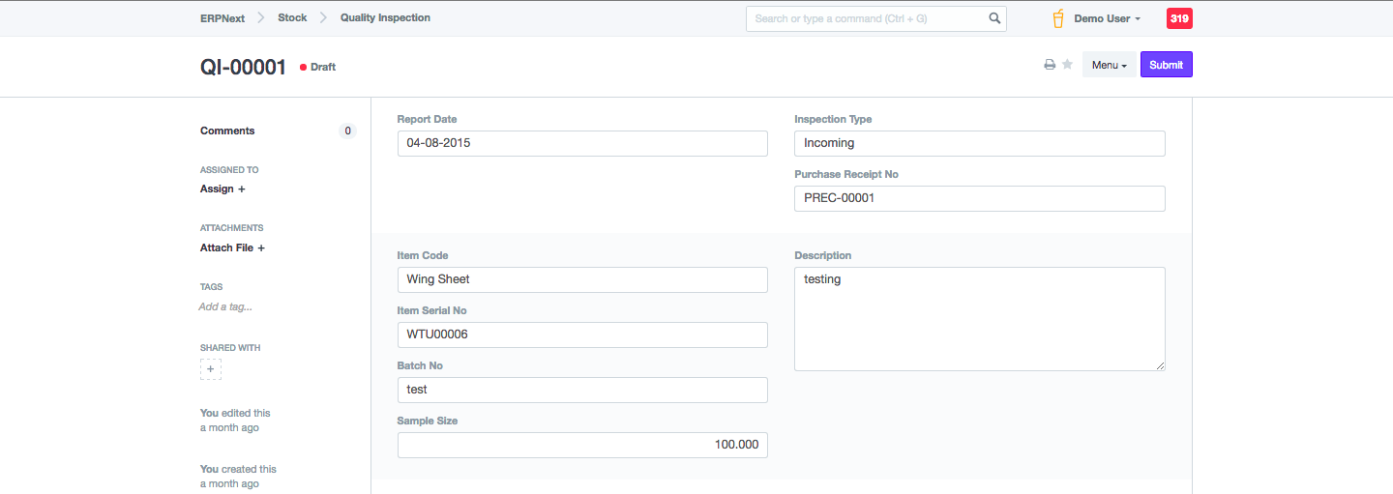Viewport: 1393px width, 494px height.
Task: Open the Menu dropdown
Action: point(1109,65)
